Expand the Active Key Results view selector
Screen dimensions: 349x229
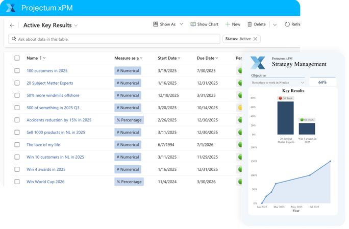pos(76,25)
